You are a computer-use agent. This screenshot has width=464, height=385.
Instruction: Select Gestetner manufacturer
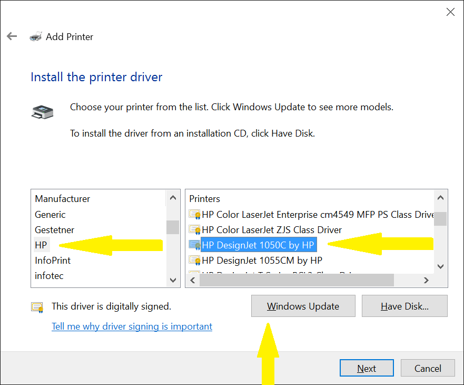pyautogui.click(x=54, y=230)
